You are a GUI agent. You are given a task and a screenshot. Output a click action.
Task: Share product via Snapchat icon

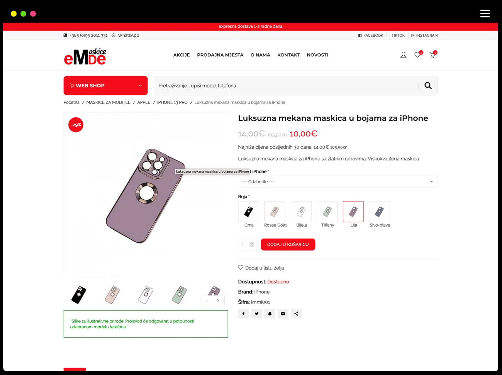click(x=270, y=314)
